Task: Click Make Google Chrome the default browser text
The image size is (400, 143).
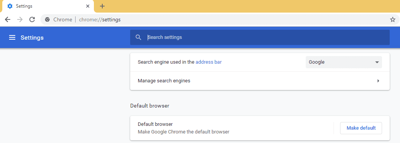Action: coord(184,132)
